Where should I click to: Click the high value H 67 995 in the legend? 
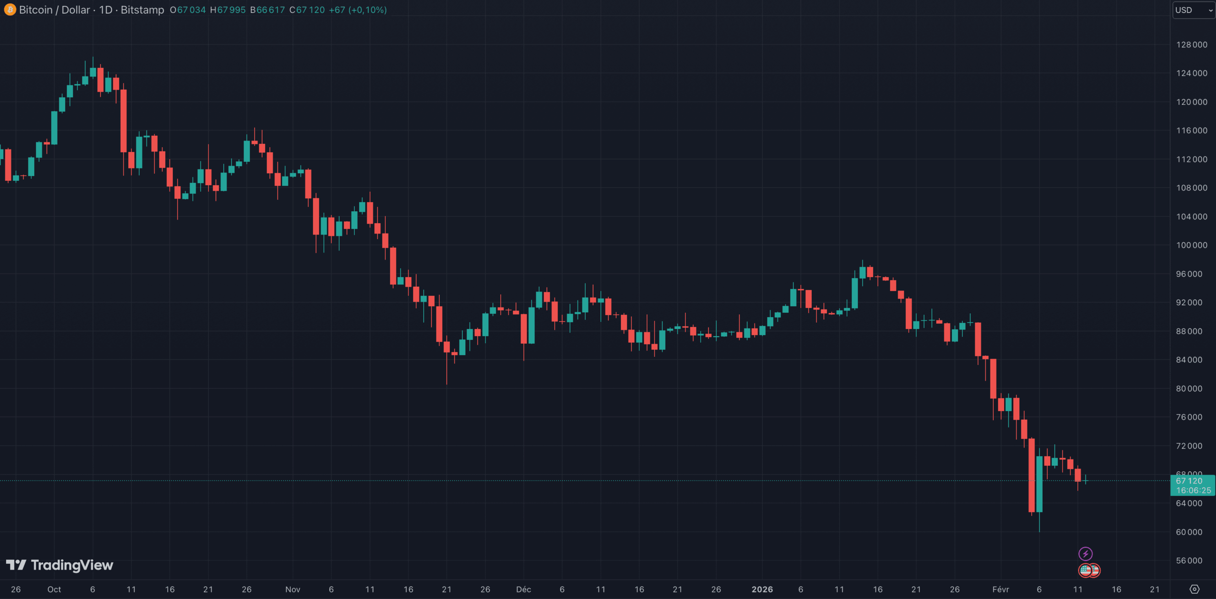pyautogui.click(x=227, y=9)
